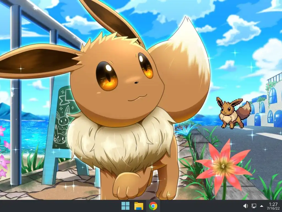The image size is (282, 212).
Task: Open the Start menu from the taskbar
Action: 125,206
